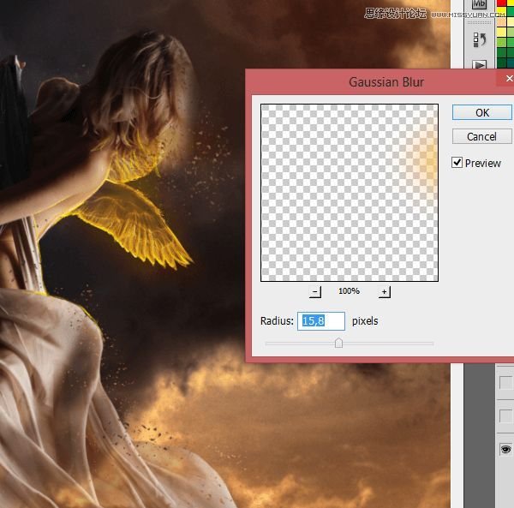Open the Mini Bridge panel icon

(480, 4)
